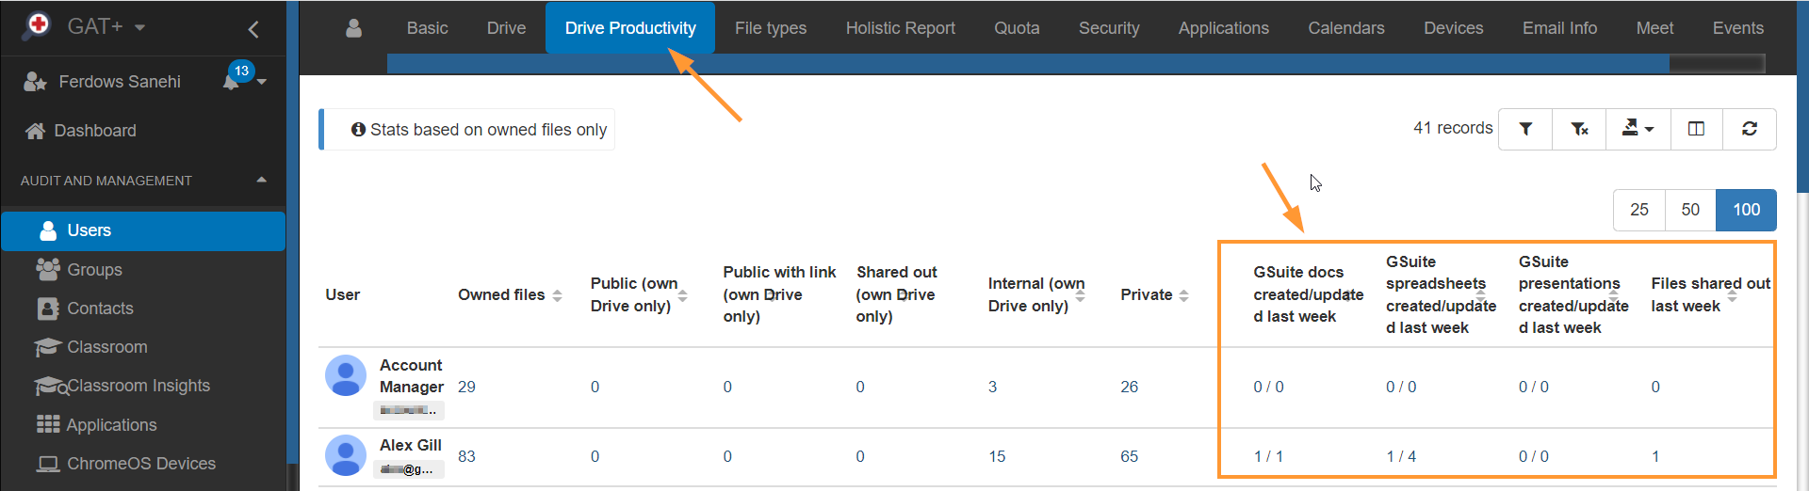Image resolution: width=1809 pixels, height=491 pixels.
Task: Expand the user menu caret beside notifications
Action: 262,82
